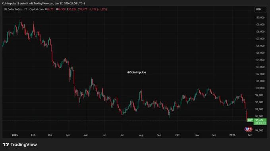The image size is (270, 151).
Task: Click the 2026 time axis label
Action: point(232,135)
